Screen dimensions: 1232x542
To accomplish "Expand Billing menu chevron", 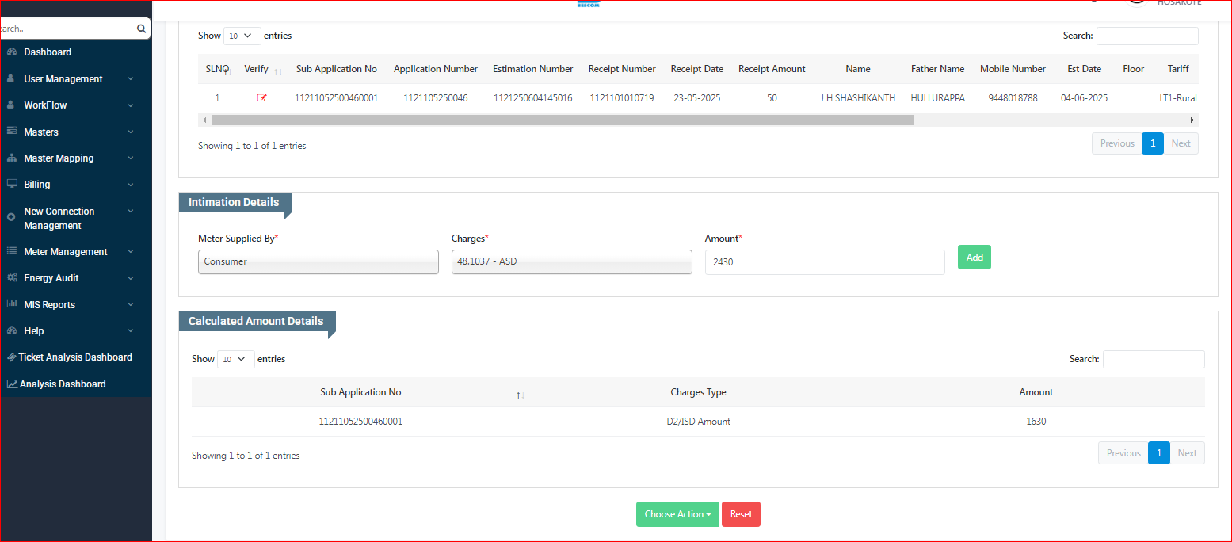I will 131,185.
